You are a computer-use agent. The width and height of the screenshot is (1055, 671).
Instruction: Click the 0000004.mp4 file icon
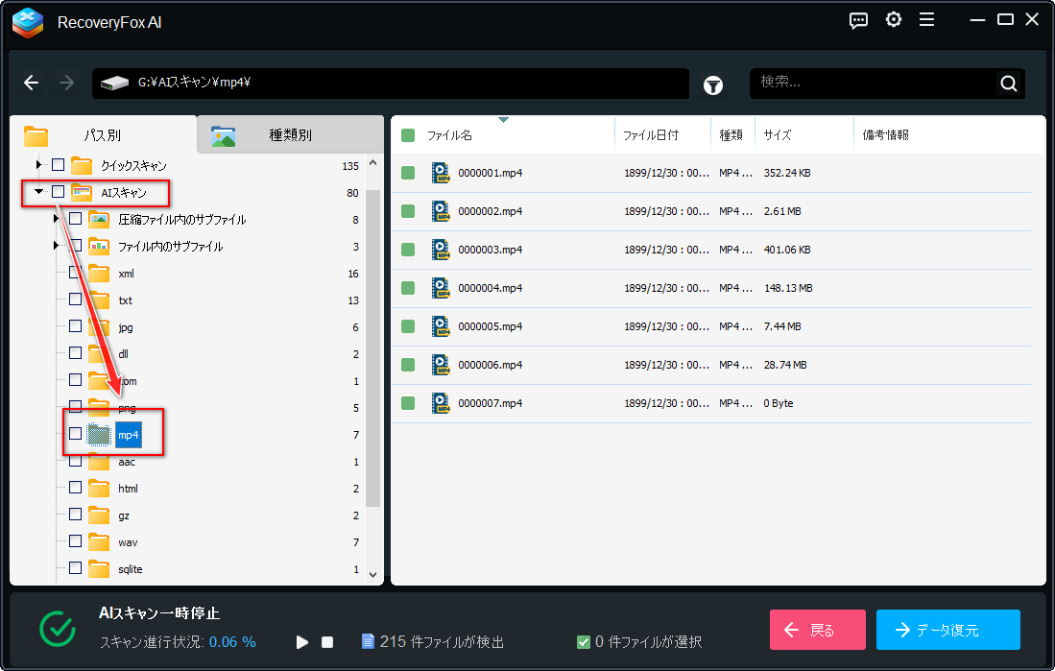(441, 288)
